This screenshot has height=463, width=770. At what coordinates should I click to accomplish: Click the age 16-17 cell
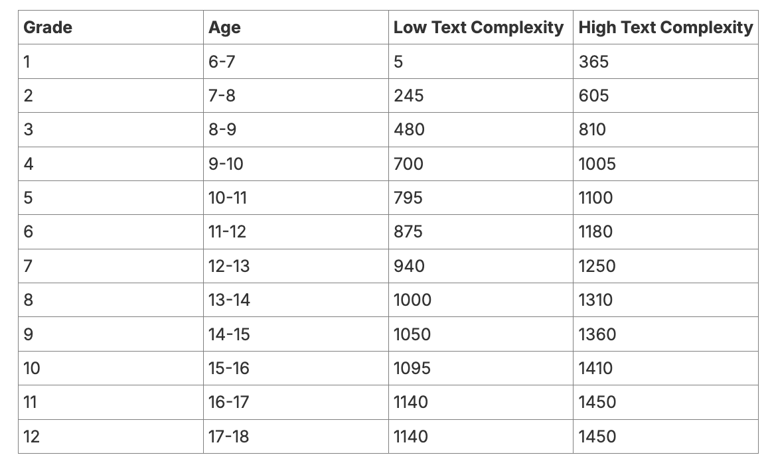[x=295, y=402]
